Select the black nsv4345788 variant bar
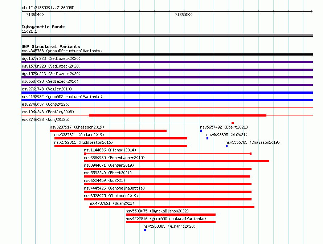Viewport: 323px width, 244px height. pos(167,54)
